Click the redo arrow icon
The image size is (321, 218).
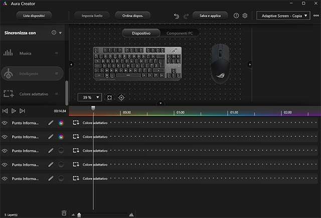[186, 16]
